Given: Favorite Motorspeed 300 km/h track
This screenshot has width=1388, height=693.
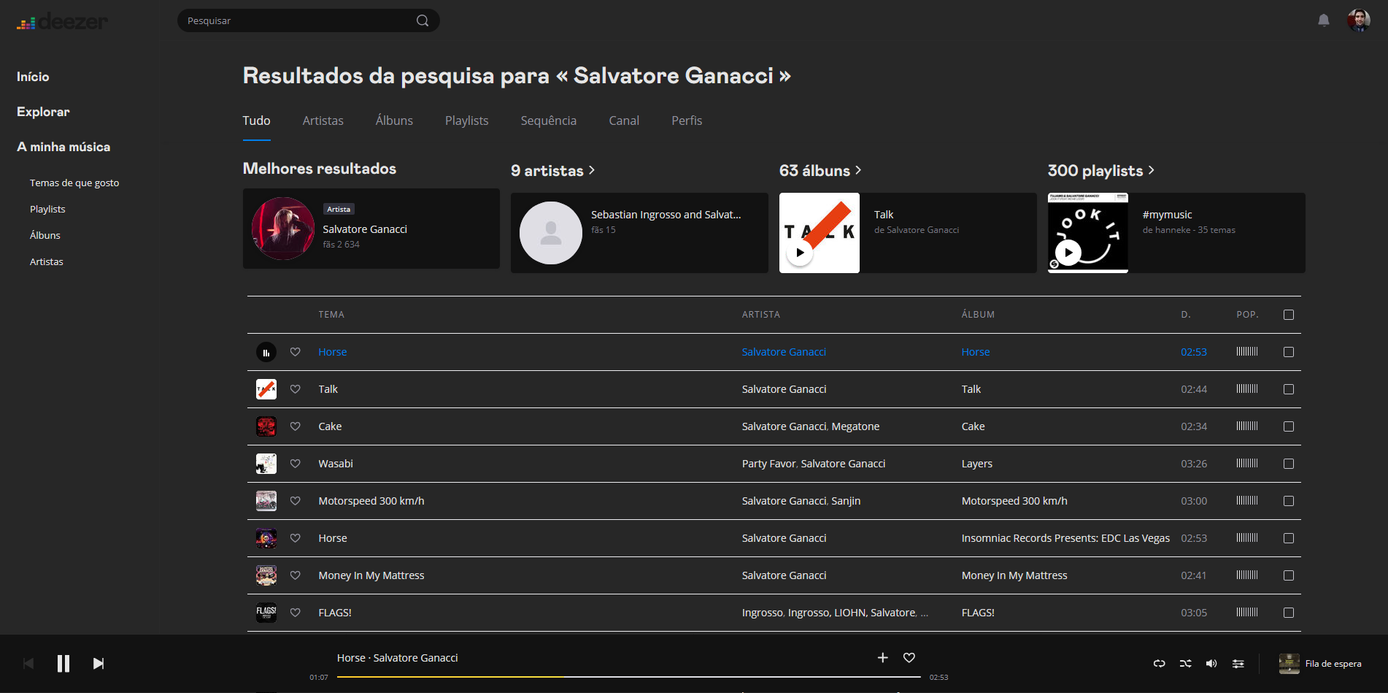Looking at the screenshot, I should (296, 501).
